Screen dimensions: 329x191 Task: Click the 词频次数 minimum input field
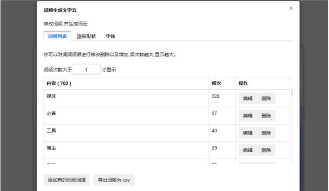tap(86, 70)
